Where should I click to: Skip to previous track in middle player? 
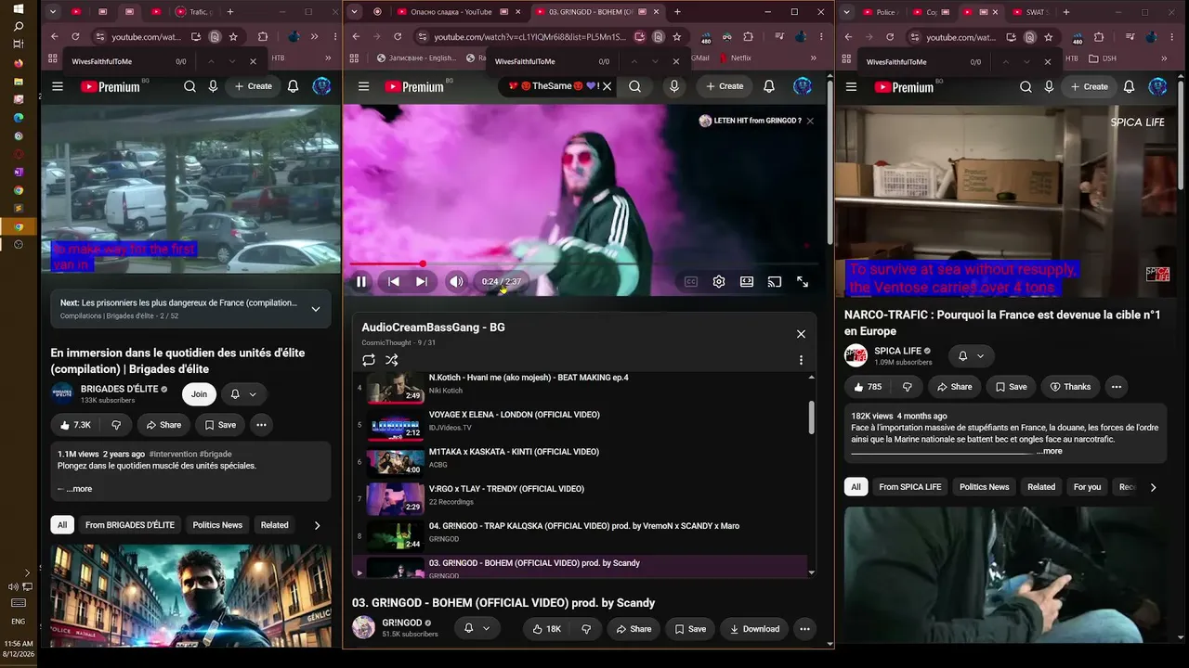click(394, 281)
